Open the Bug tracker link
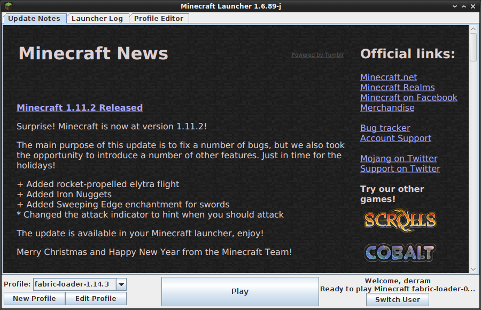The height and width of the screenshot is (310, 481). pyautogui.click(x=385, y=128)
